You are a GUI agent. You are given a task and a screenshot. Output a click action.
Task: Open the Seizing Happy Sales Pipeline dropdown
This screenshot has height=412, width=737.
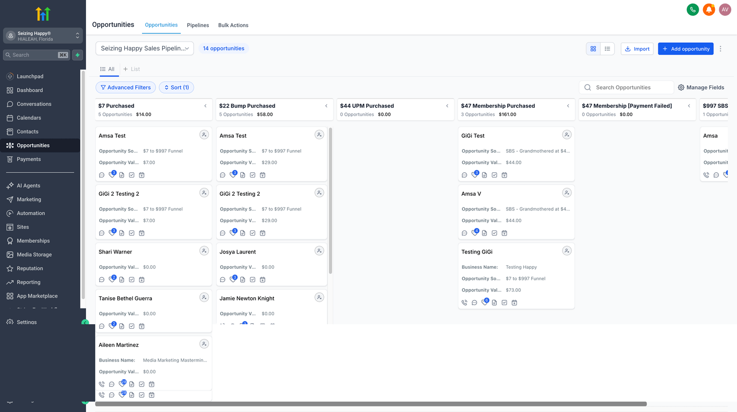click(x=144, y=48)
